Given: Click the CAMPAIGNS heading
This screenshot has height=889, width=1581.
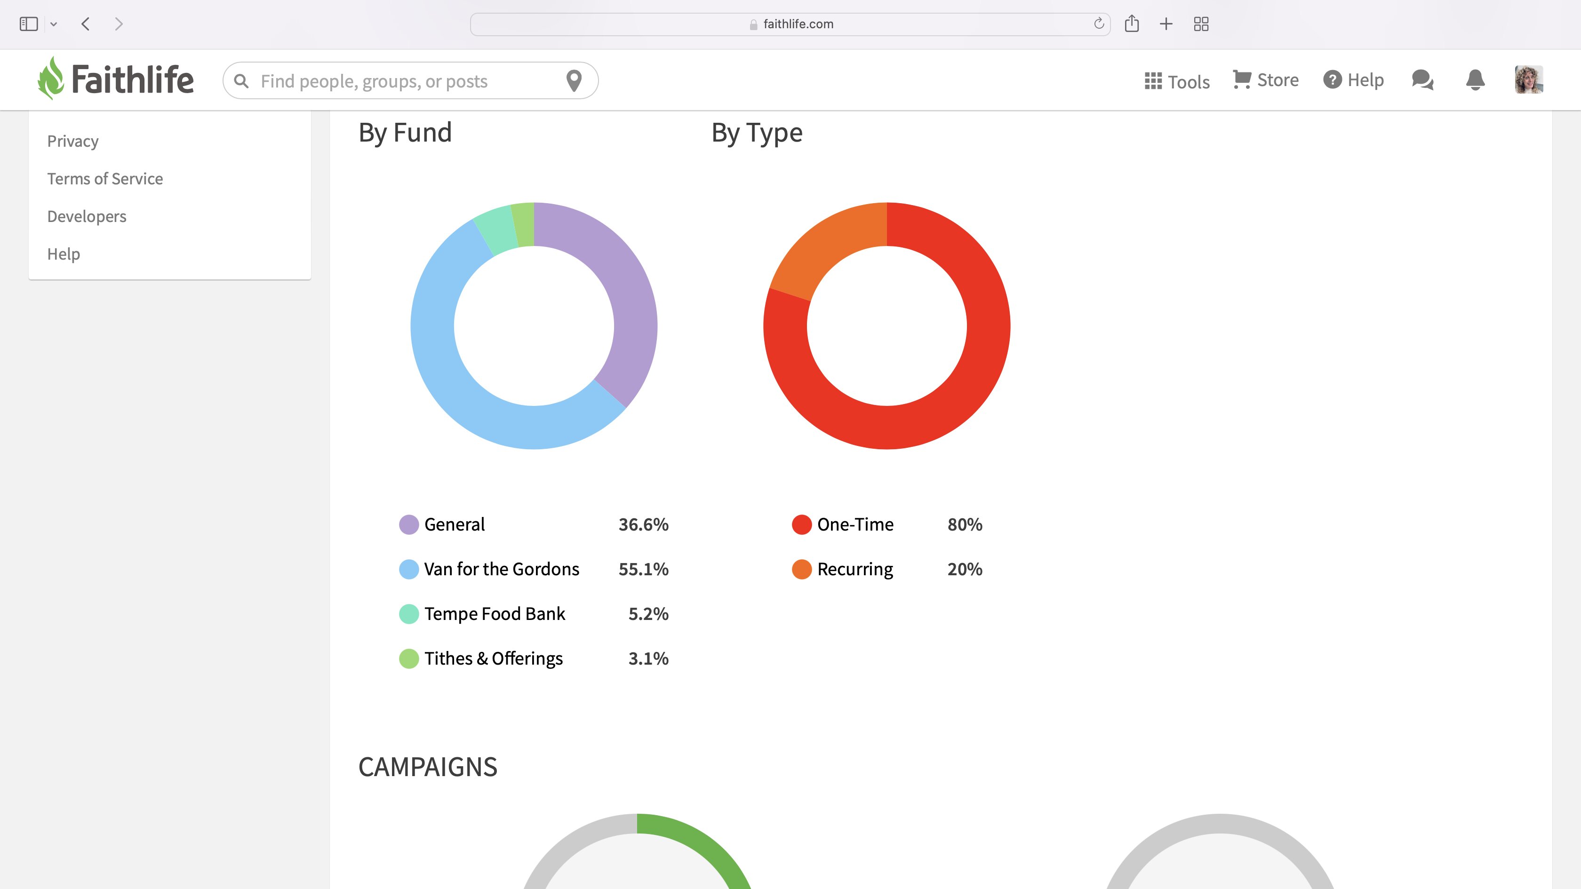Looking at the screenshot, I should 428,767.
